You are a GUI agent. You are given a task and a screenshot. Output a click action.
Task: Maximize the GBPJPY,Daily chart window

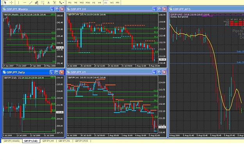[x=57, y=72]
